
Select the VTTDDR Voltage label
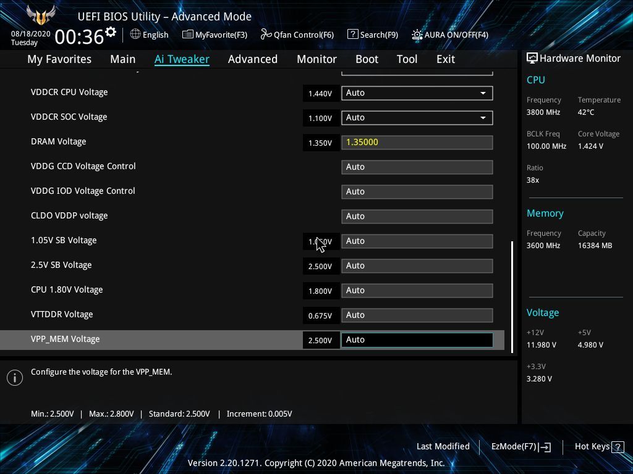pos(62,314)
